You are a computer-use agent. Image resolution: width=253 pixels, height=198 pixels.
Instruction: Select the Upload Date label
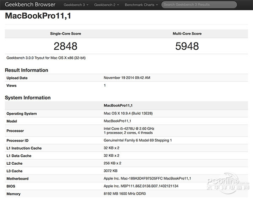coord(17,78)
